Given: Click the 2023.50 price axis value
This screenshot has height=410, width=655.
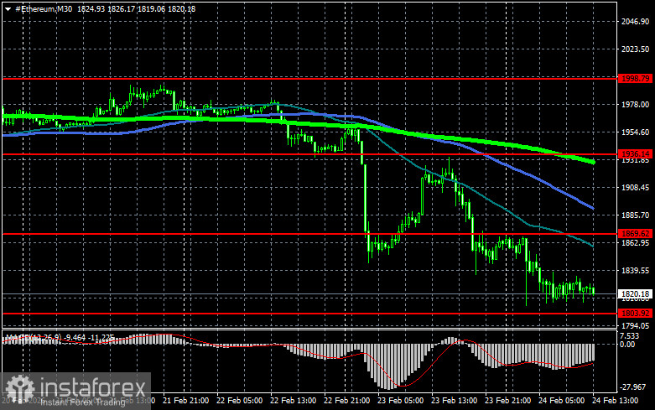Looking at the screenshot, I should click(635, 49).
